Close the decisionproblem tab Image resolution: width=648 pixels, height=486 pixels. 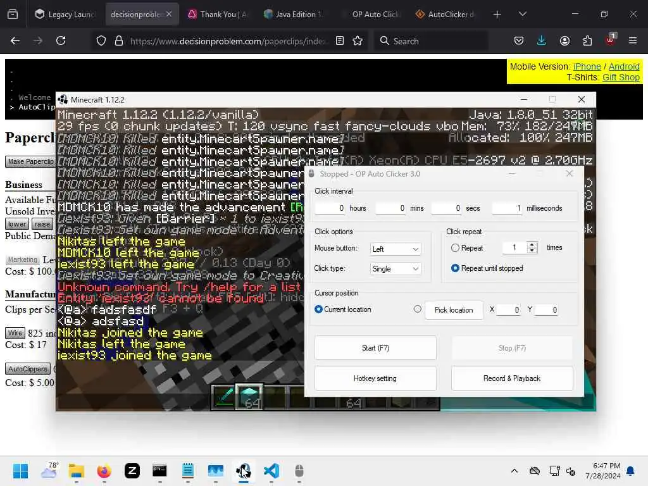click(169, 15)
